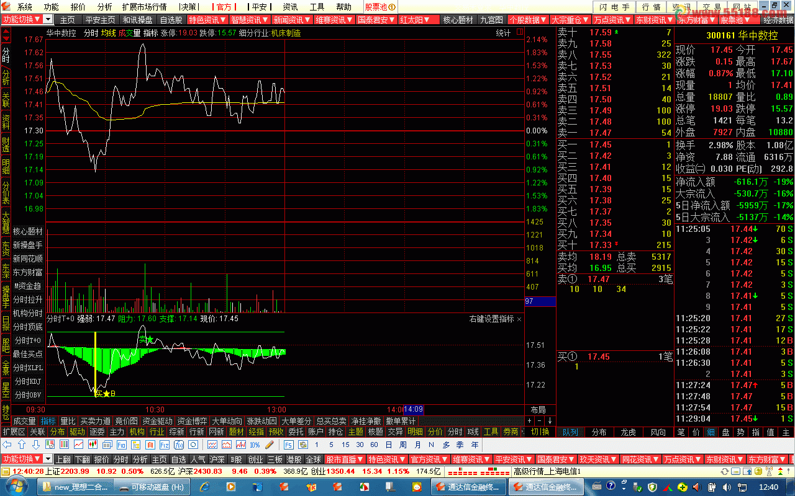Select the pencil drawing tool icon

point(269,445)
